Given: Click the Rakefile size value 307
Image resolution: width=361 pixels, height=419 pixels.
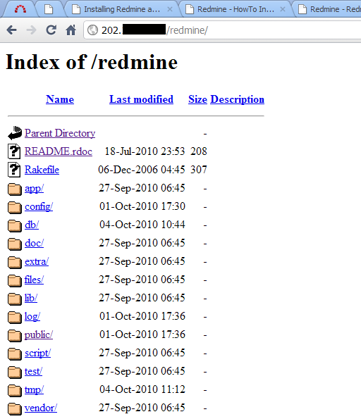Looking at the screenshot, I should point(199,170).
